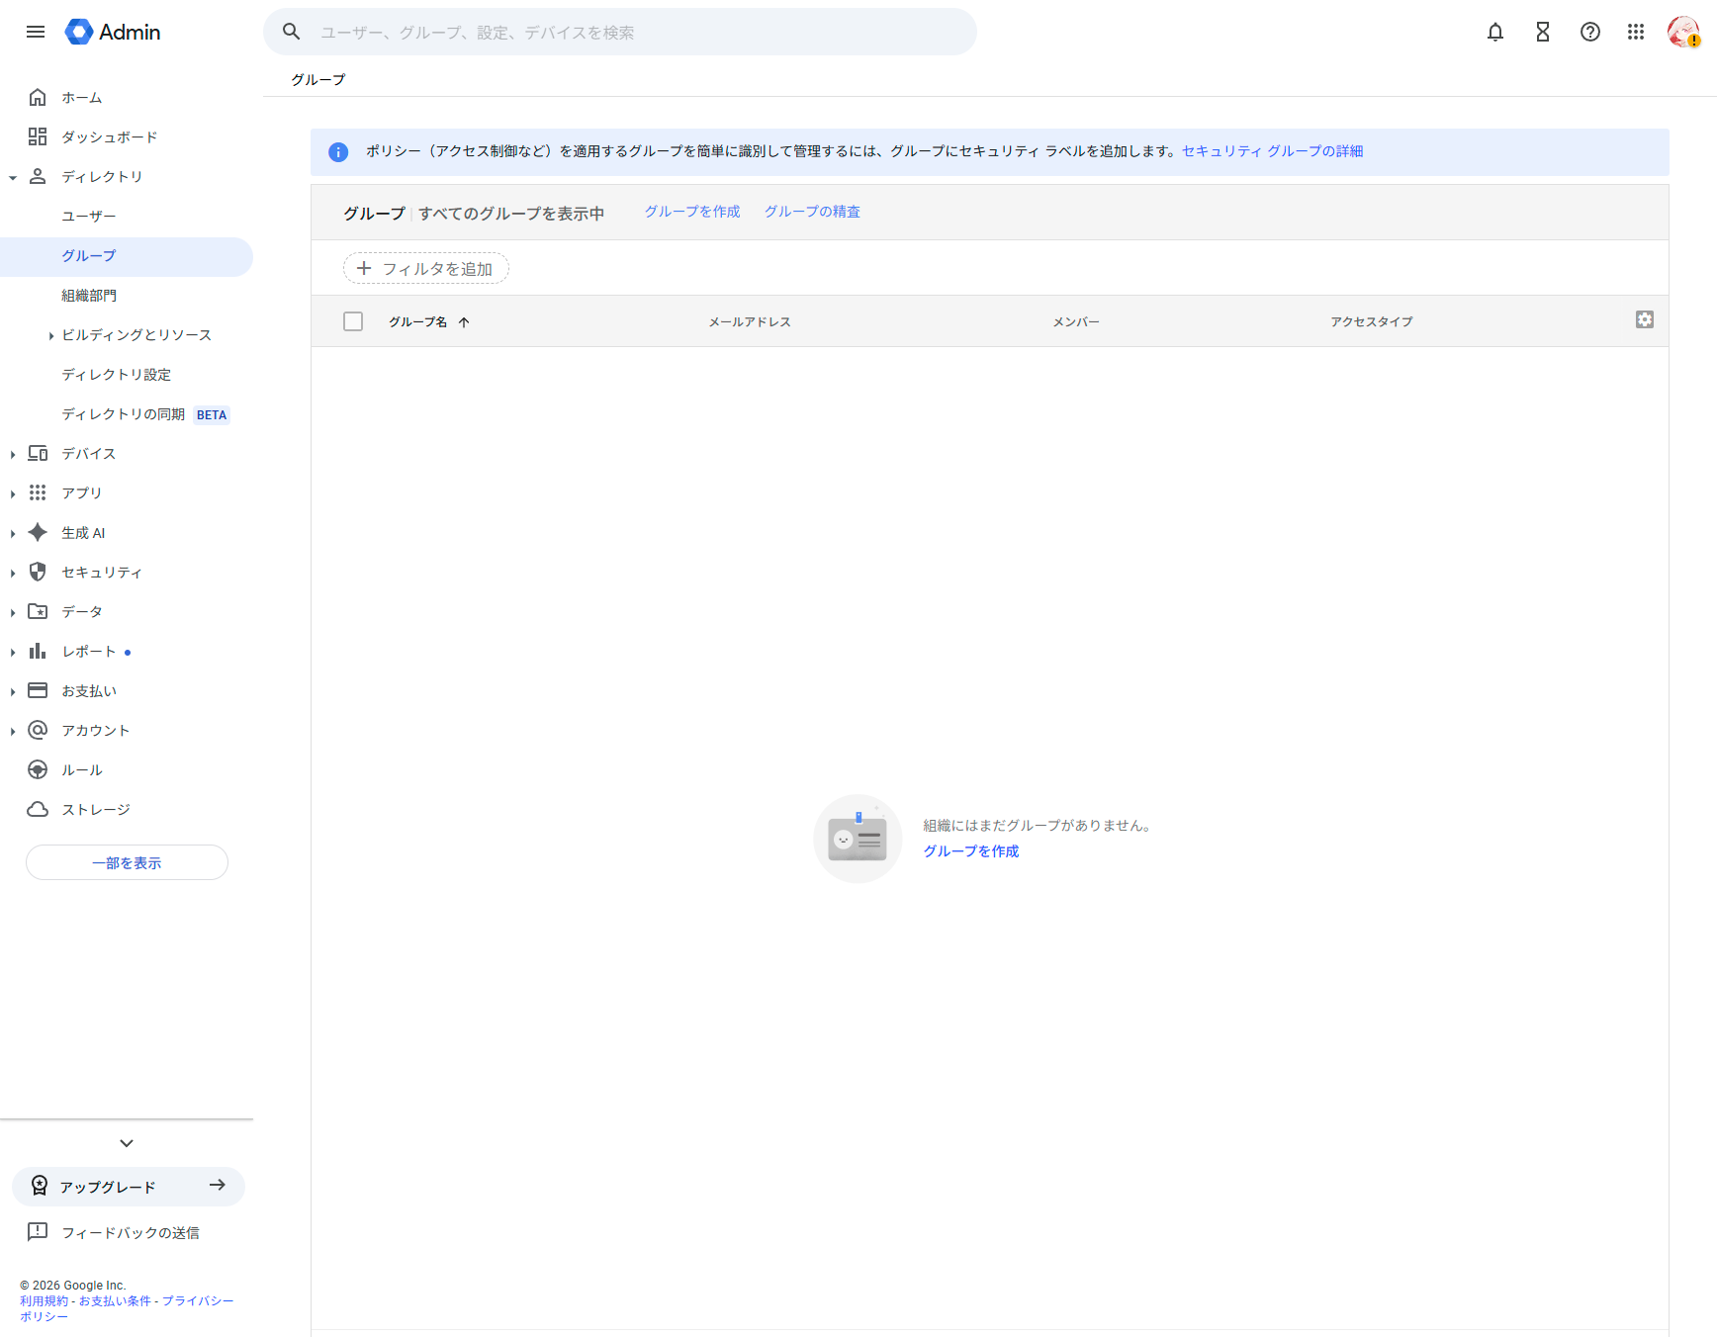The image size is (1717, 1337).
Task: Click the Add Filter button
Action: coord(425,268)
